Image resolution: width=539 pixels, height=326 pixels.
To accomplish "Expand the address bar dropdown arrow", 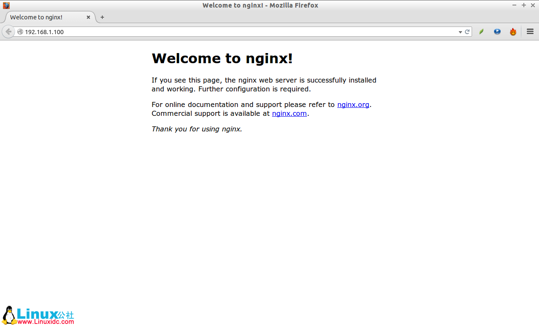I will click(x=460, y=32).
